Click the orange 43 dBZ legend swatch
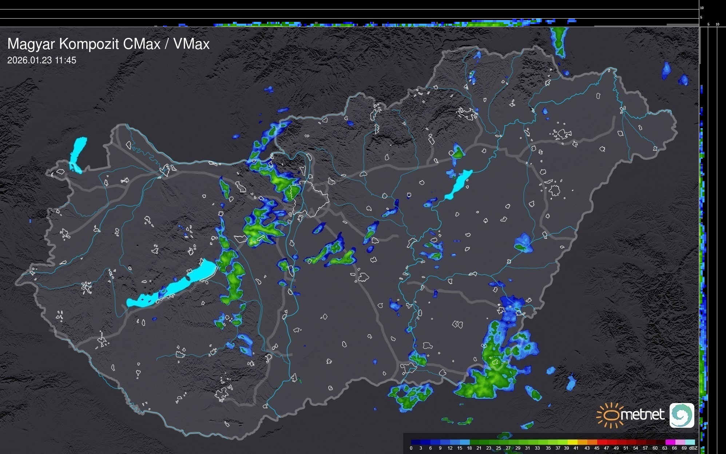726x454 pixels. [592, 442]
